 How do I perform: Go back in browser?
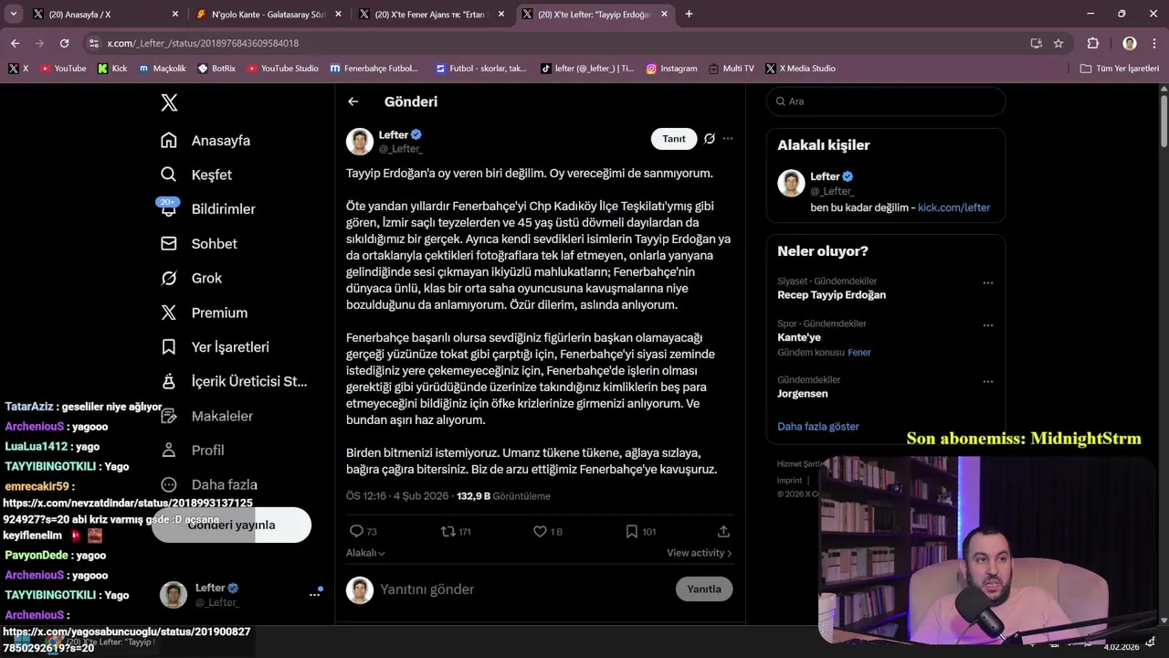click(x=15, y=43)
